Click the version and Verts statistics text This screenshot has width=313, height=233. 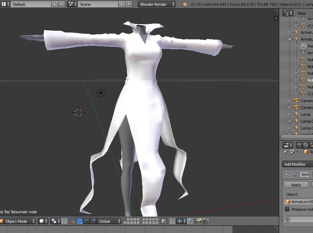[x=252, y=4]
